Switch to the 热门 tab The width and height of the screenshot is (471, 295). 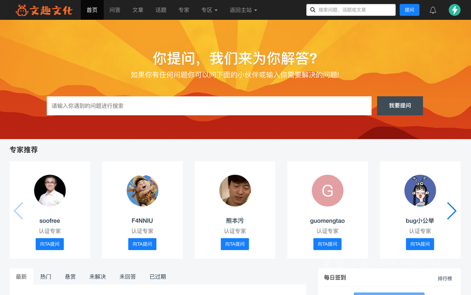point(46,277)
